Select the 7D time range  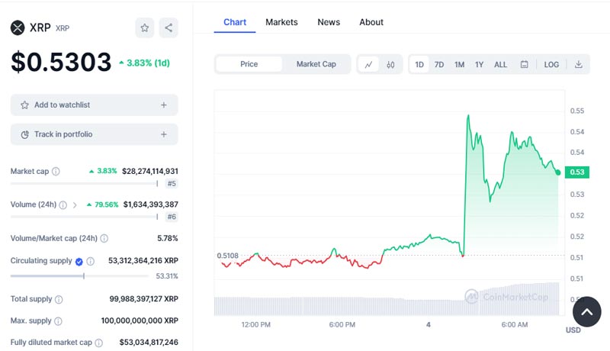coord(439,65)
